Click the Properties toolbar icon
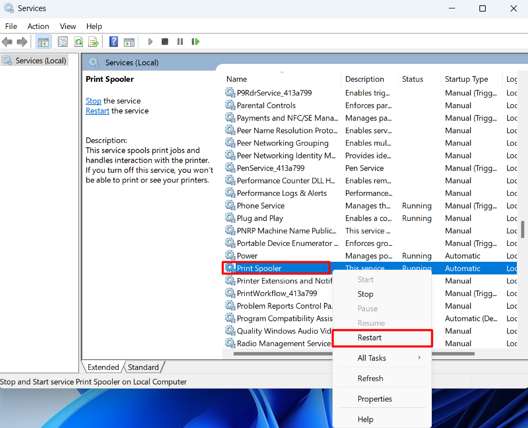Screen dimensions: 528x428 coord(63,42)
